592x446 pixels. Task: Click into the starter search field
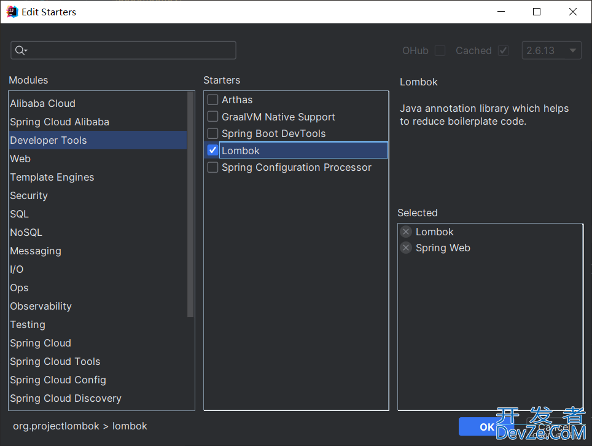coord(123,50)
